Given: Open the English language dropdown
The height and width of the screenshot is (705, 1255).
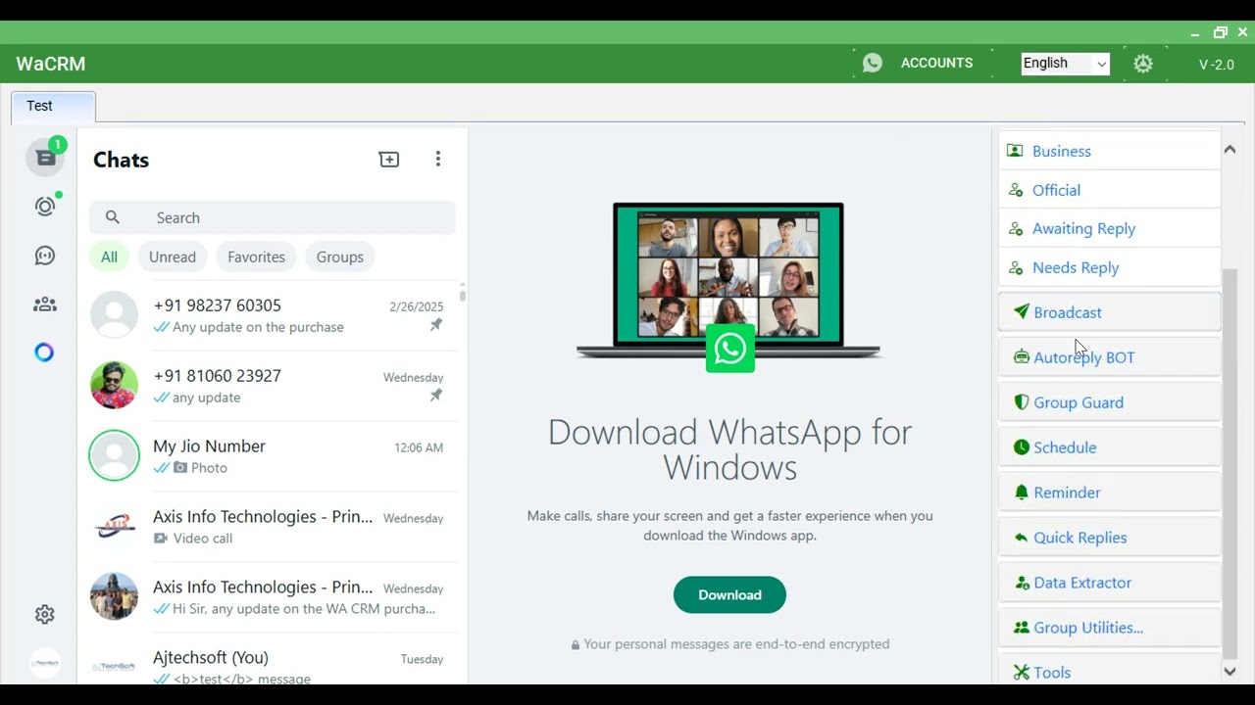Looking at the screenshot, I should pyautogui.click(x=1065, y=64).
